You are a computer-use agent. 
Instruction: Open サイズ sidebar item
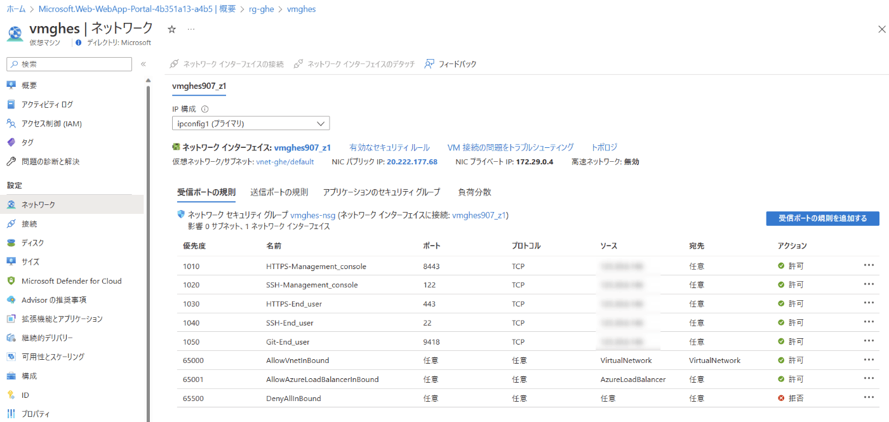[30, 261]
